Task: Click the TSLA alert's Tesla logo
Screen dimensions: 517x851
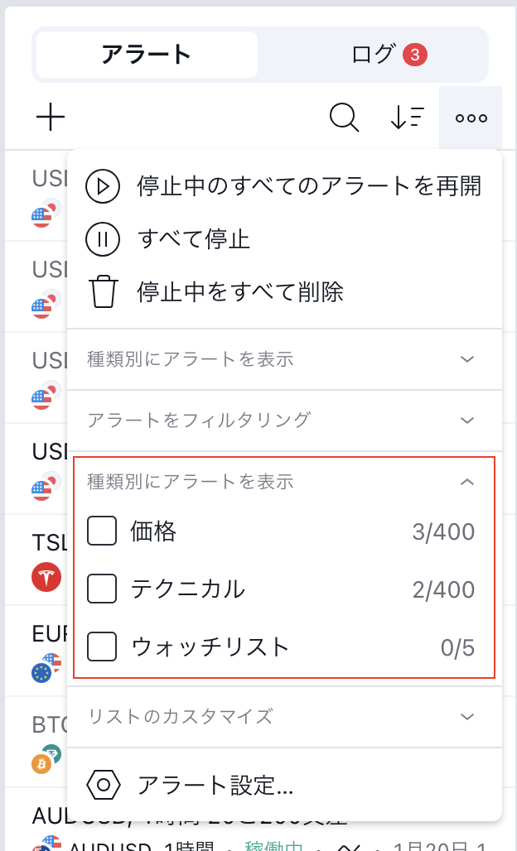Action: tap(46, 577)
